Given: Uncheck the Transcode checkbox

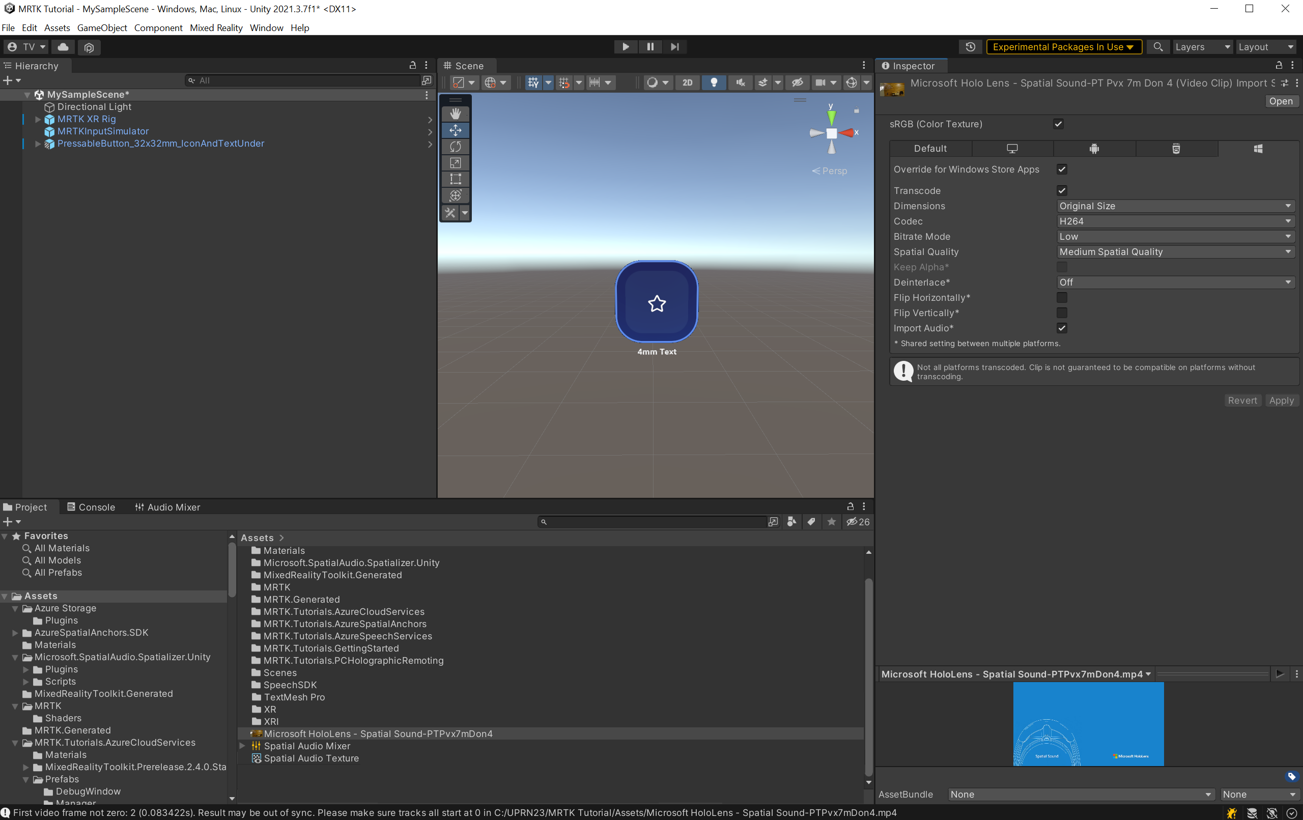Looking at the screenshot, I should pyautogui.click(x=1062, y=190).
